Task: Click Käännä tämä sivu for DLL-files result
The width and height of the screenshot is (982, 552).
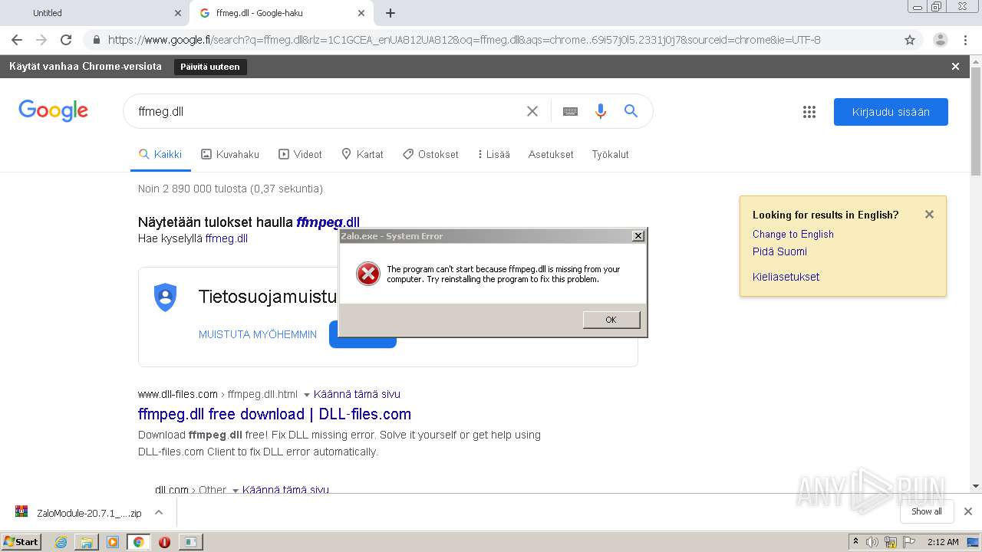Action: 357,394
